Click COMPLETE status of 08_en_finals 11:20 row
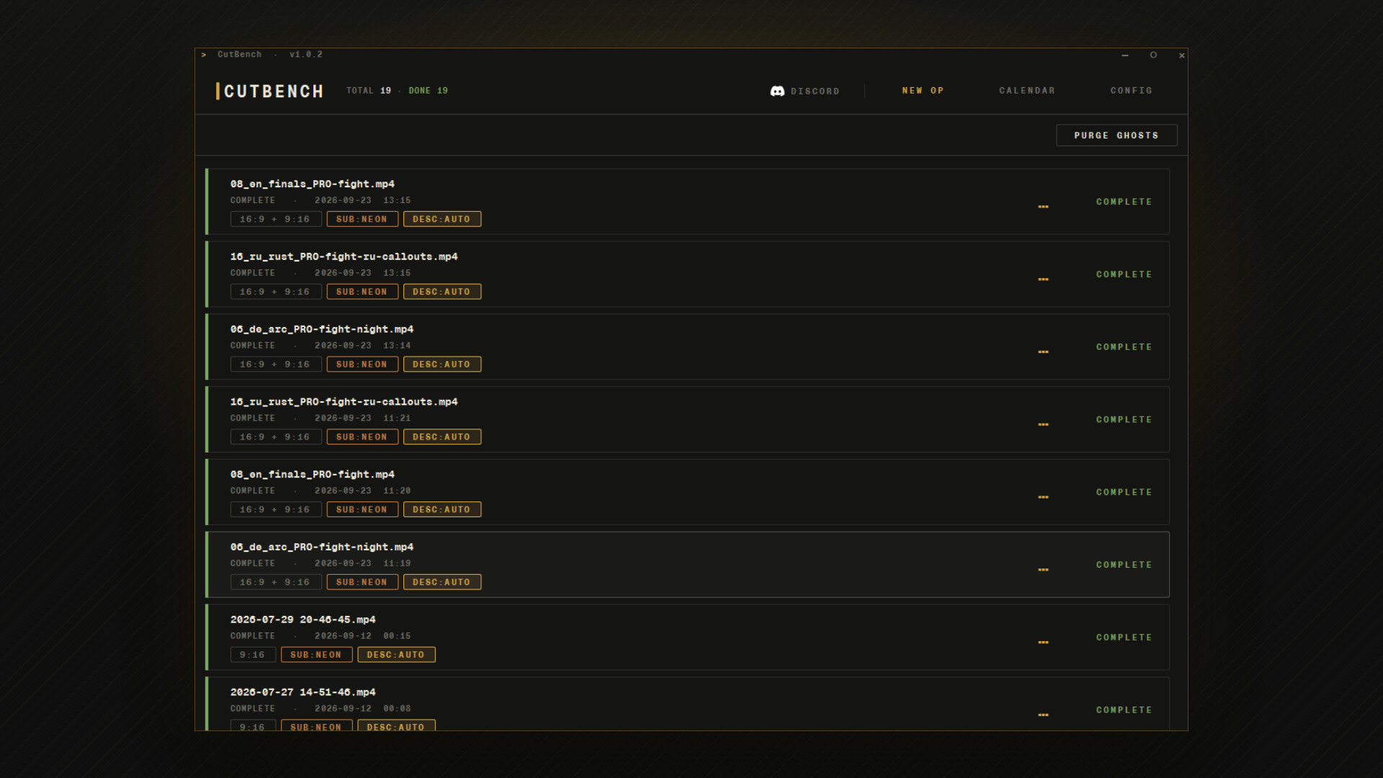1383x778 pixels. [1124, 493]
